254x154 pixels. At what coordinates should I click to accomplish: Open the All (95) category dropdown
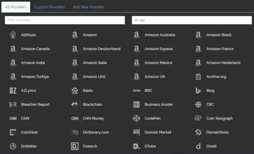point(192,20)
